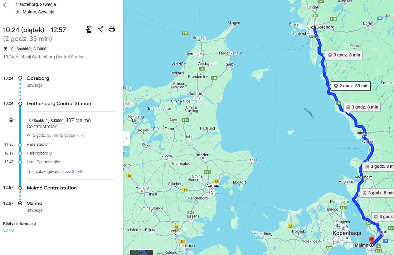Select the 3 godz. 8 min label near Kattegat
The width and height of the screenshot is (394, 255).
[362, 107]
